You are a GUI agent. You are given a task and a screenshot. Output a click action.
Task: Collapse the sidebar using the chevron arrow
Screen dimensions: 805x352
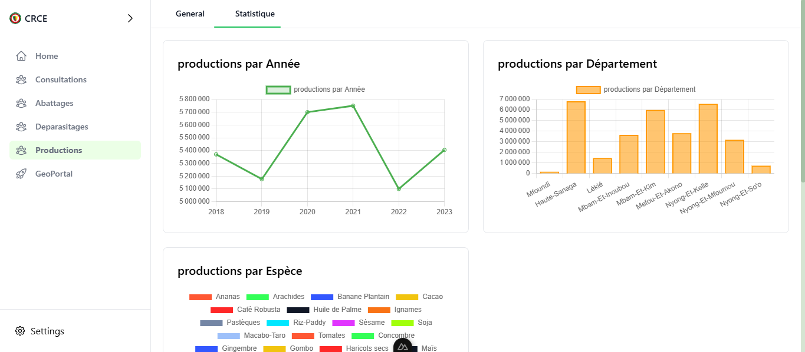pos(130,18)
